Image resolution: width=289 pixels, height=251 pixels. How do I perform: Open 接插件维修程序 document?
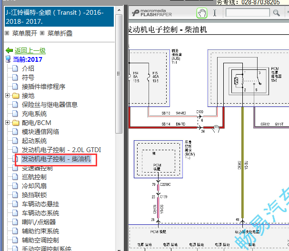43,87
